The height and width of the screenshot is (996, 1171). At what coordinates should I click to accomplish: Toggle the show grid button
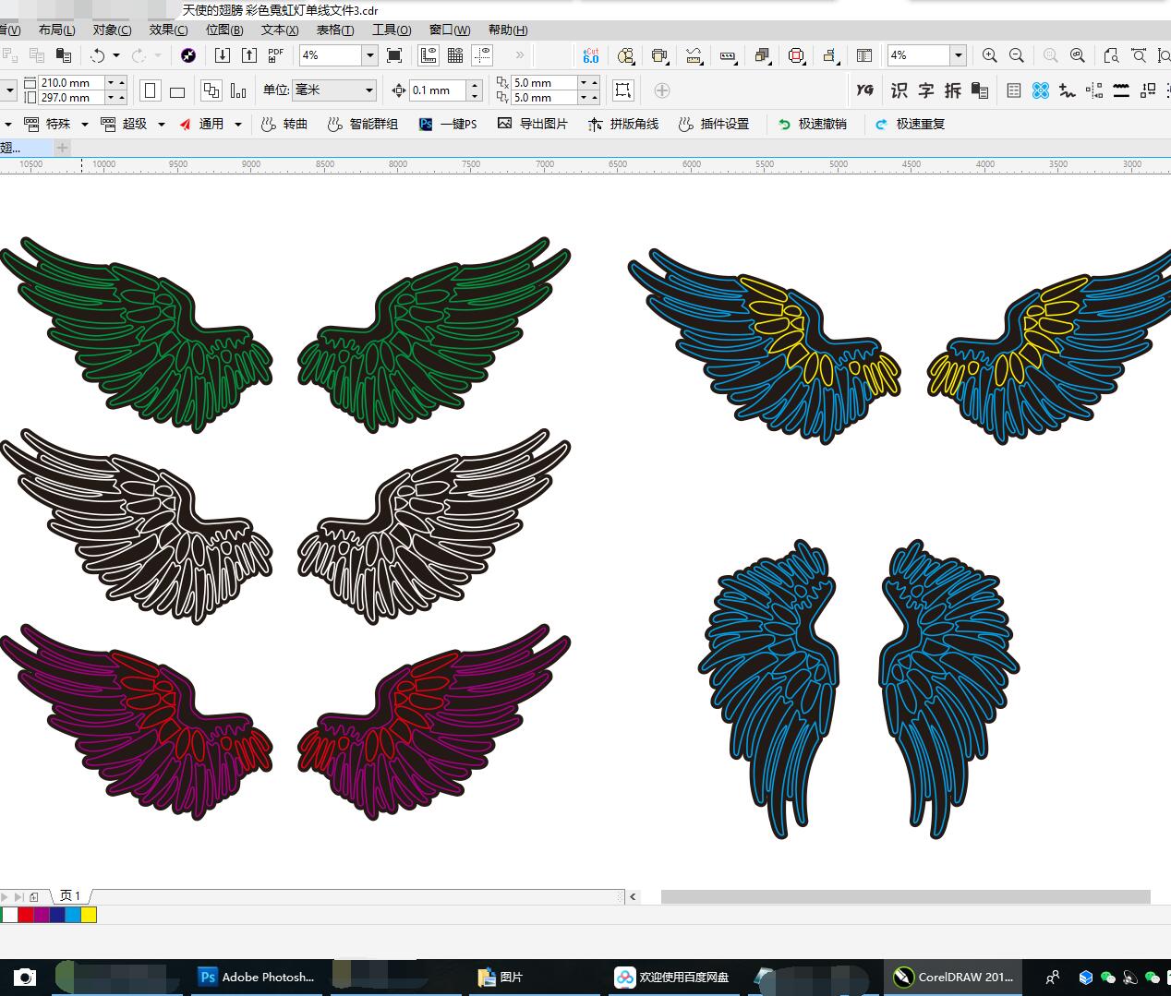(x=455, y=55)
